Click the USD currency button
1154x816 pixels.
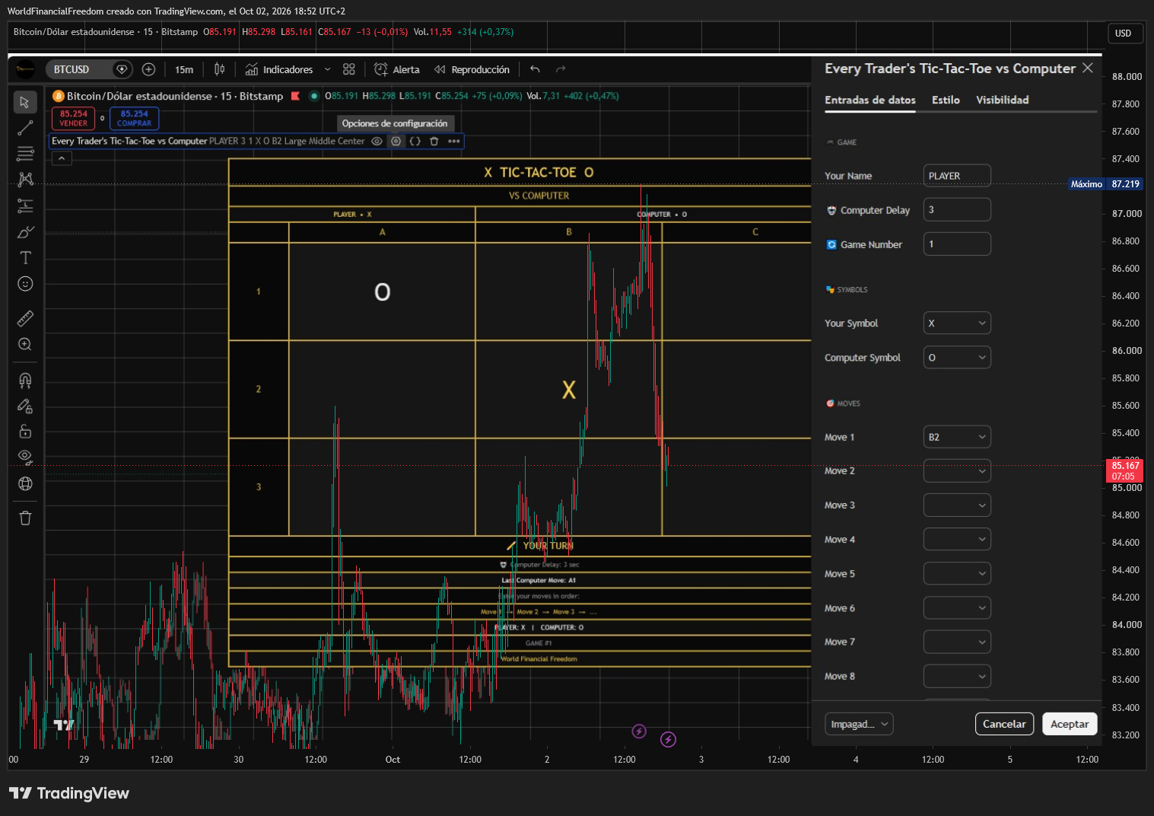coord(1125,33)
